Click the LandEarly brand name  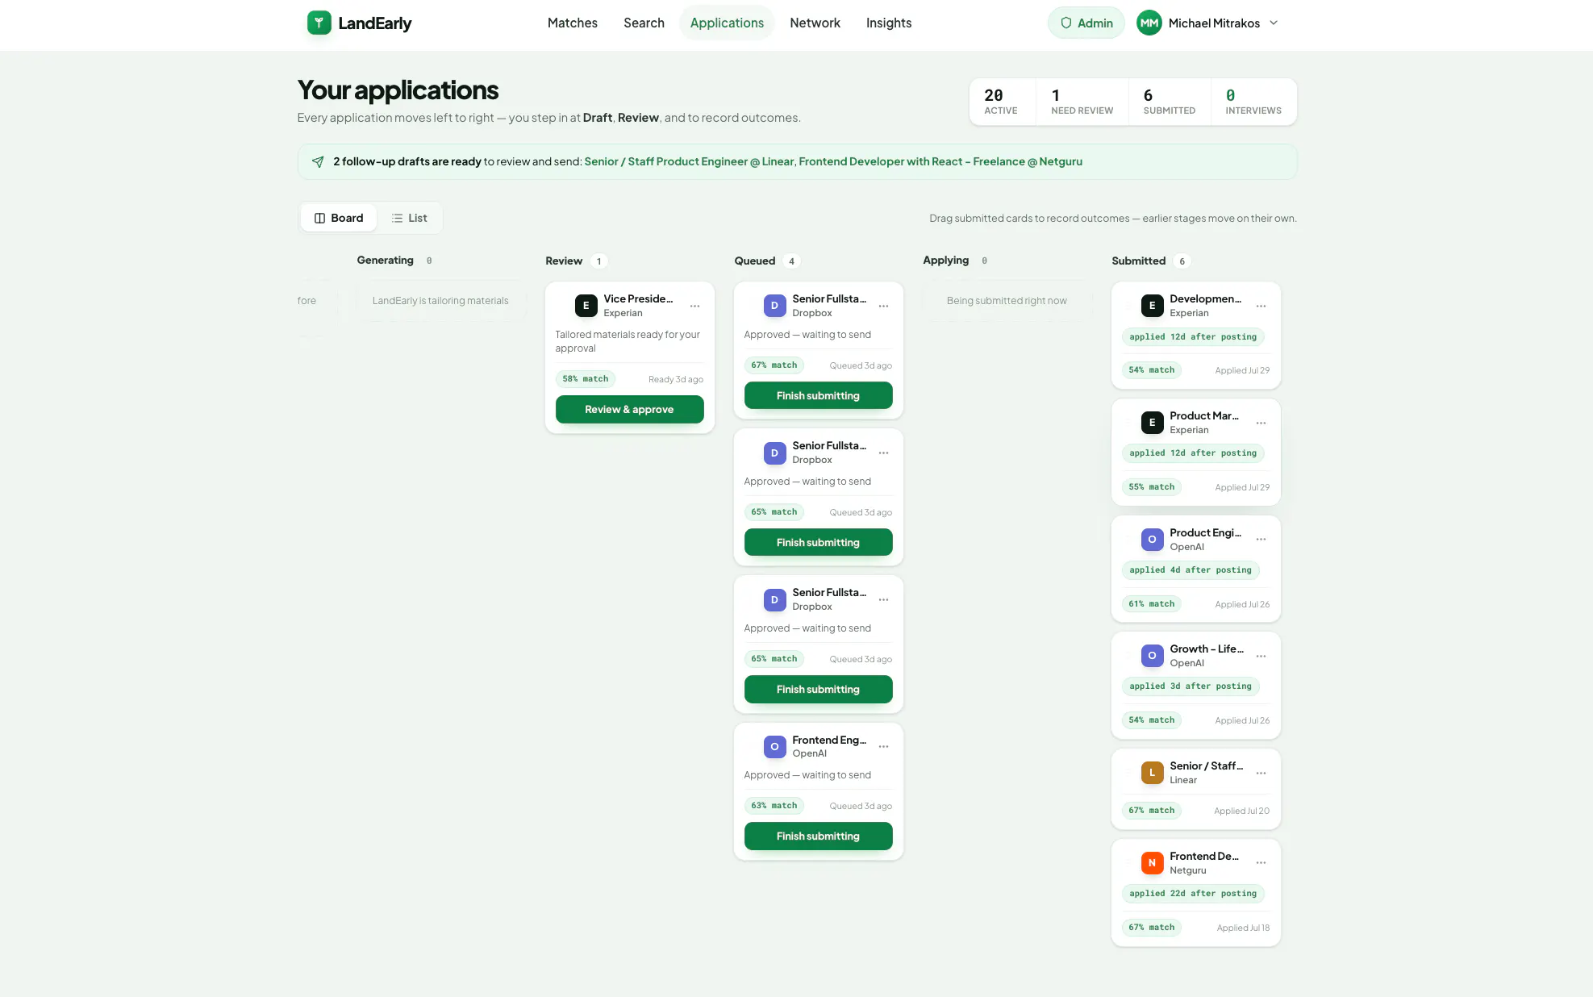(x=375, y=23)
